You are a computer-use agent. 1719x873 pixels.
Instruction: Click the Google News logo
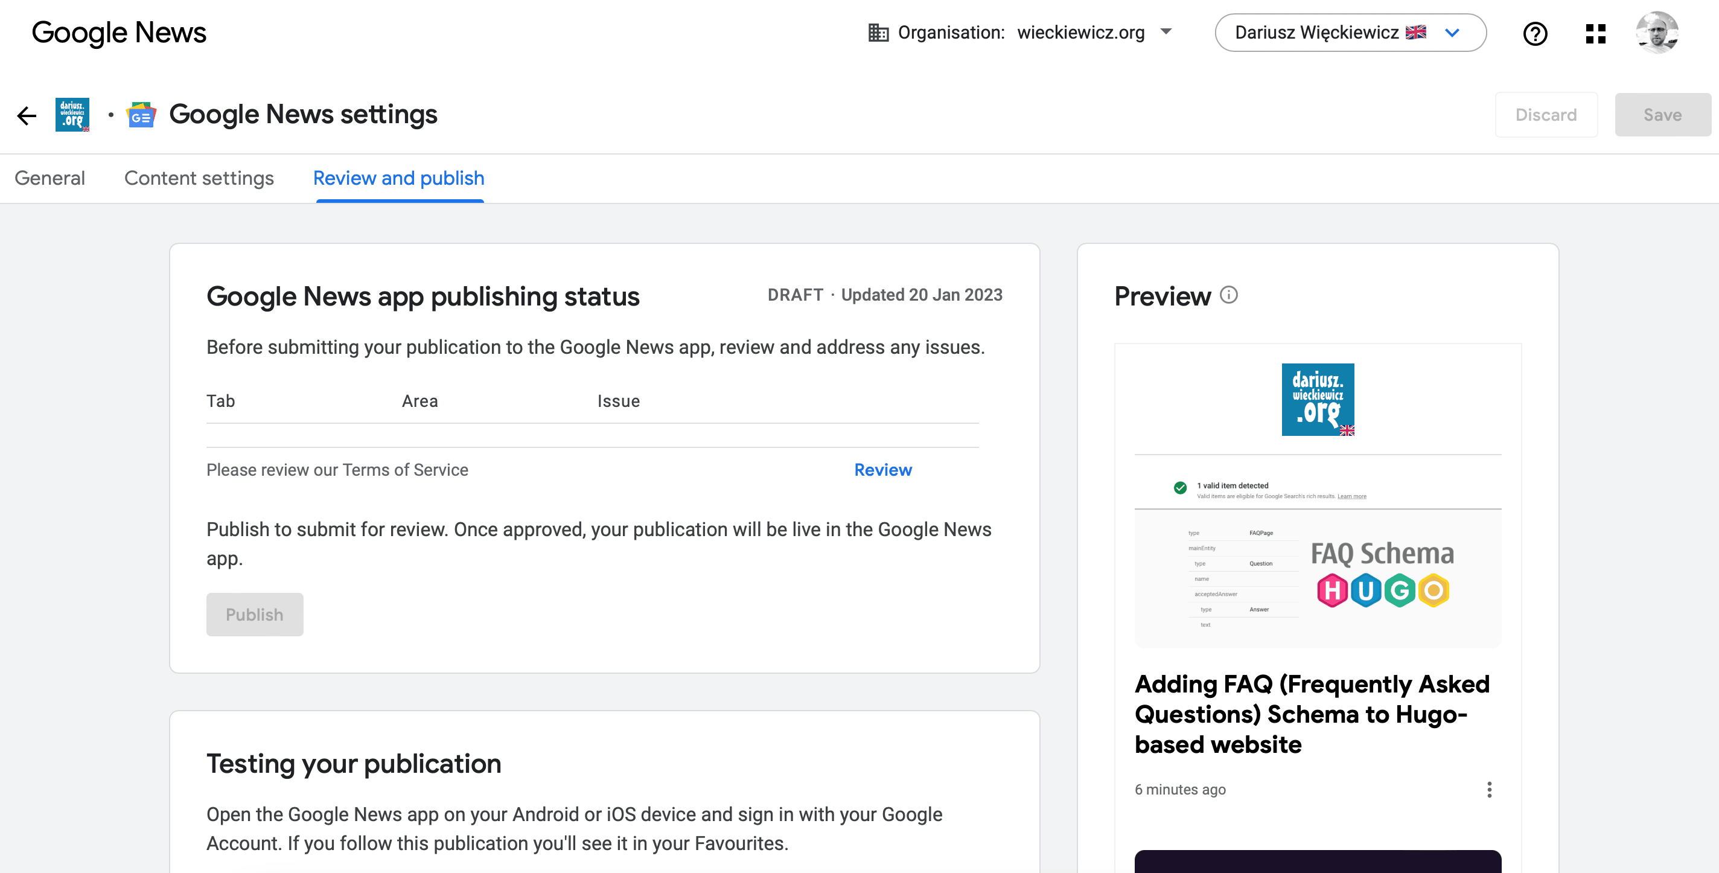coord(119,32)
